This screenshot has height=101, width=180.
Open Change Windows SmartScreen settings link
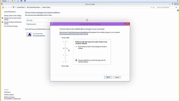tap(13, 23)
